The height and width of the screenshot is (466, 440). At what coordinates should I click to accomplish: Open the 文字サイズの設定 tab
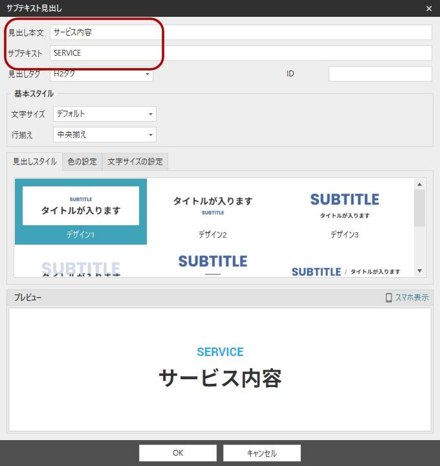(x=135, y=162)
